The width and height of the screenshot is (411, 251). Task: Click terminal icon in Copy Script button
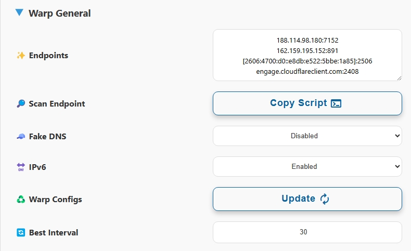pyautogui.click(x=336, y=103)
